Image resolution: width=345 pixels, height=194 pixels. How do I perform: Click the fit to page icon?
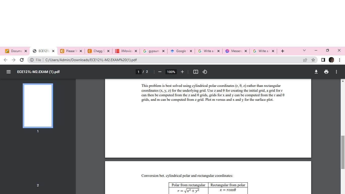click(195, 72)
